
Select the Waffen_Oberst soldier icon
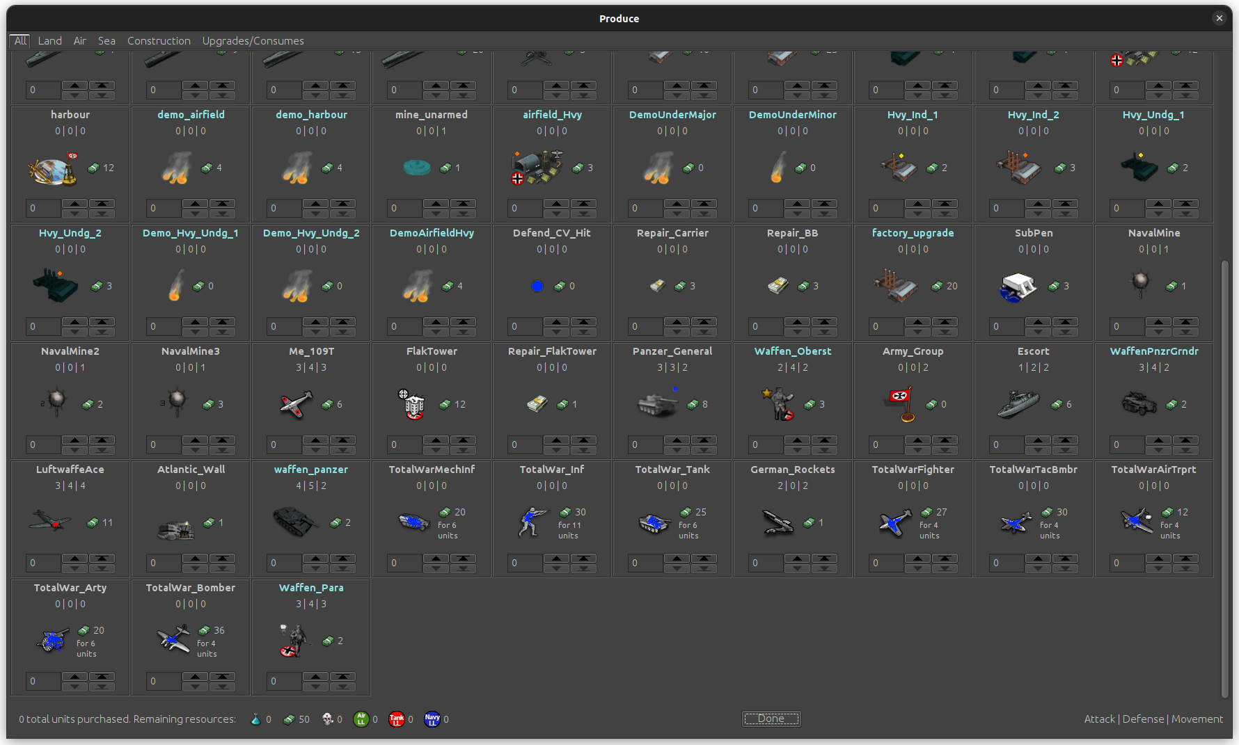778,404
